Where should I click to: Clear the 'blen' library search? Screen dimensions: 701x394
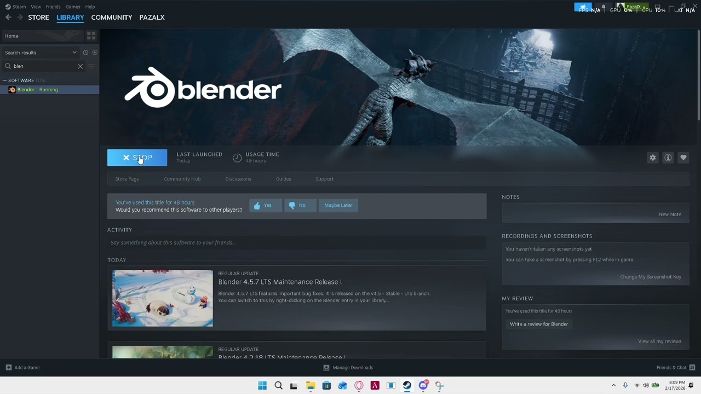(x=80, y=66)
